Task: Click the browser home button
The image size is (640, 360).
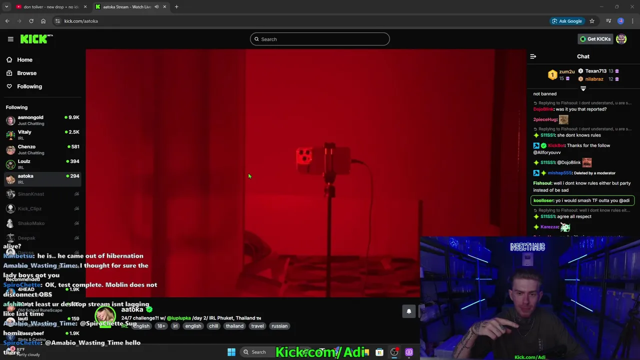Action: point(43,21)
